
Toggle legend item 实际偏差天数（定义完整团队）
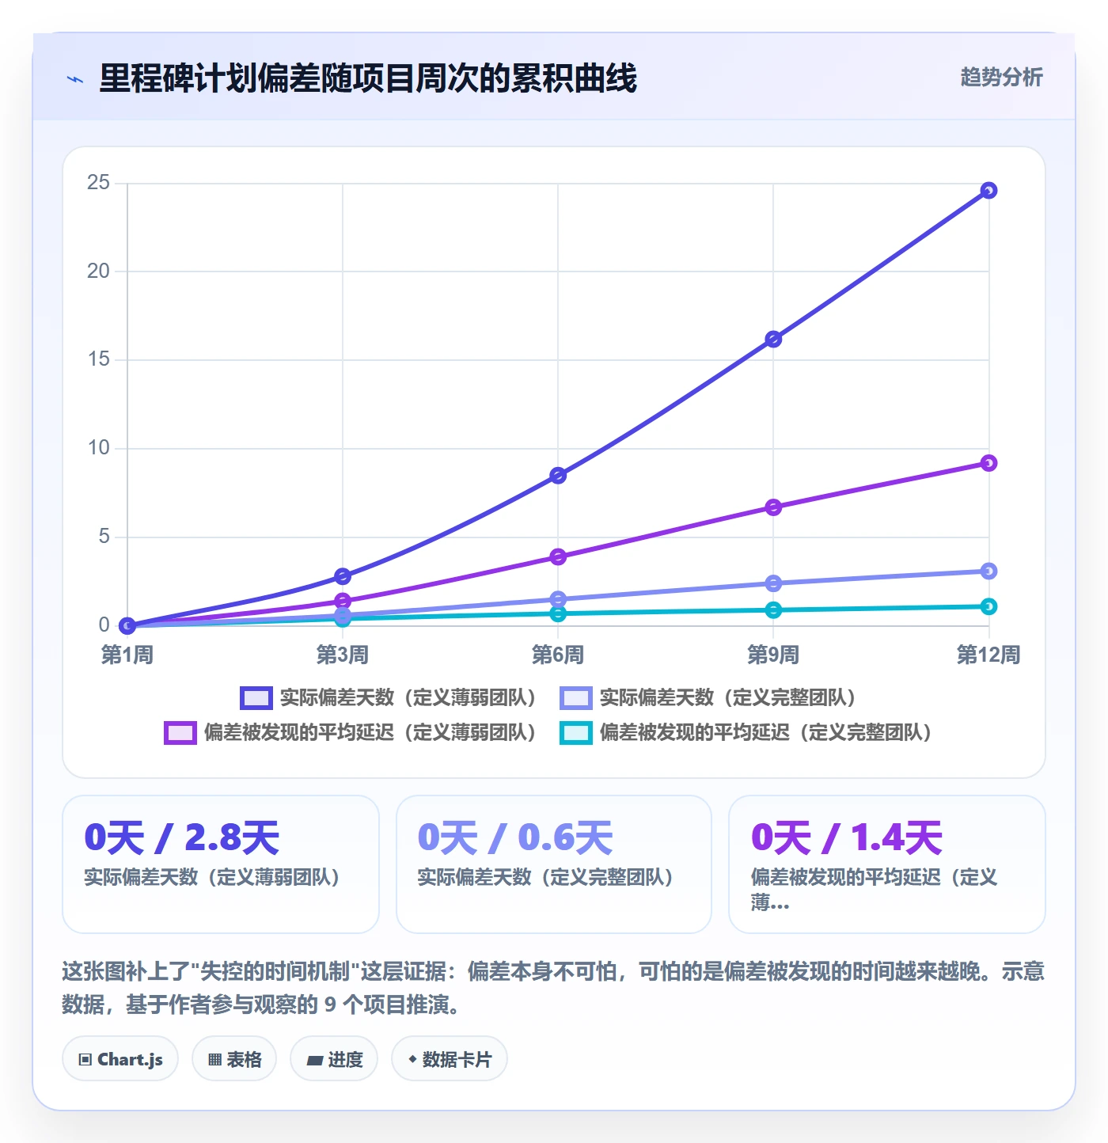(x=708, y=697)
